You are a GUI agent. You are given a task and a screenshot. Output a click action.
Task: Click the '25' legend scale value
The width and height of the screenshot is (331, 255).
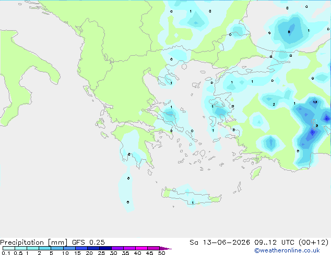[x=101, y=253]
